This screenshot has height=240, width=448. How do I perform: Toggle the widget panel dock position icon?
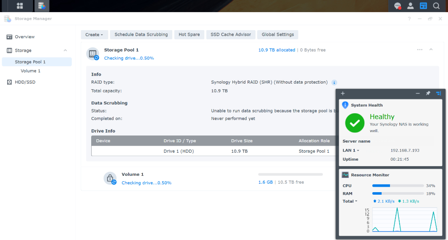tap(438, 94)
